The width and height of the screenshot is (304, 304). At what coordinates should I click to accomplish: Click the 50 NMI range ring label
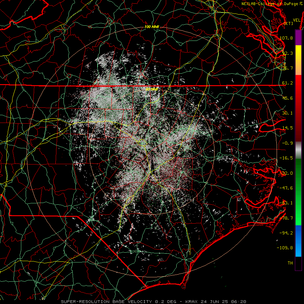pos(152,89)
